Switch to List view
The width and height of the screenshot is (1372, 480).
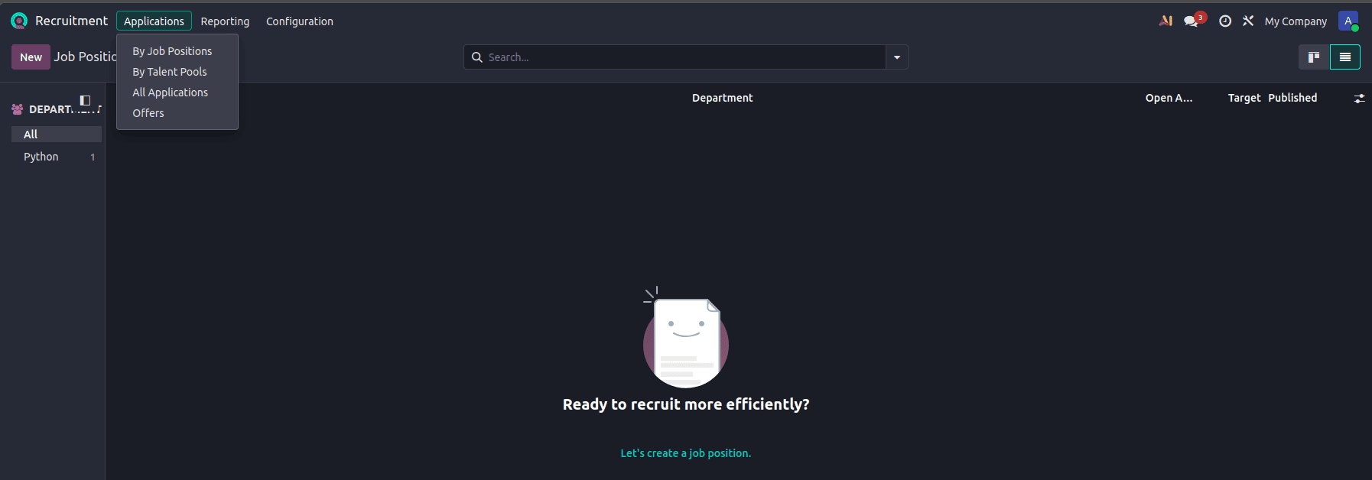tap(1345, 57)
